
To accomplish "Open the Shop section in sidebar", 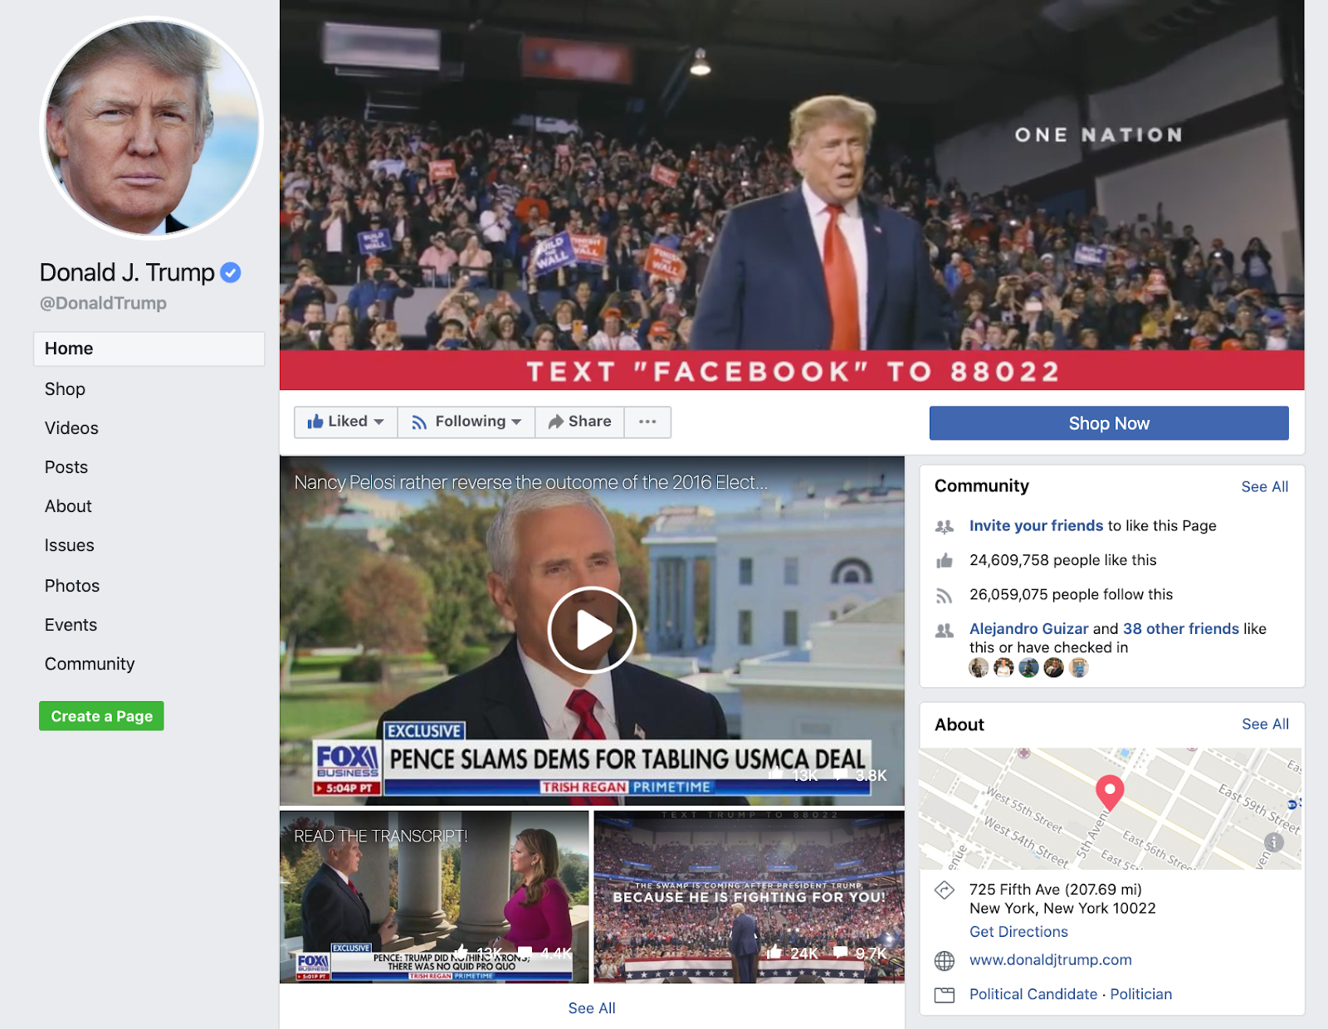I will pos(65,389).
